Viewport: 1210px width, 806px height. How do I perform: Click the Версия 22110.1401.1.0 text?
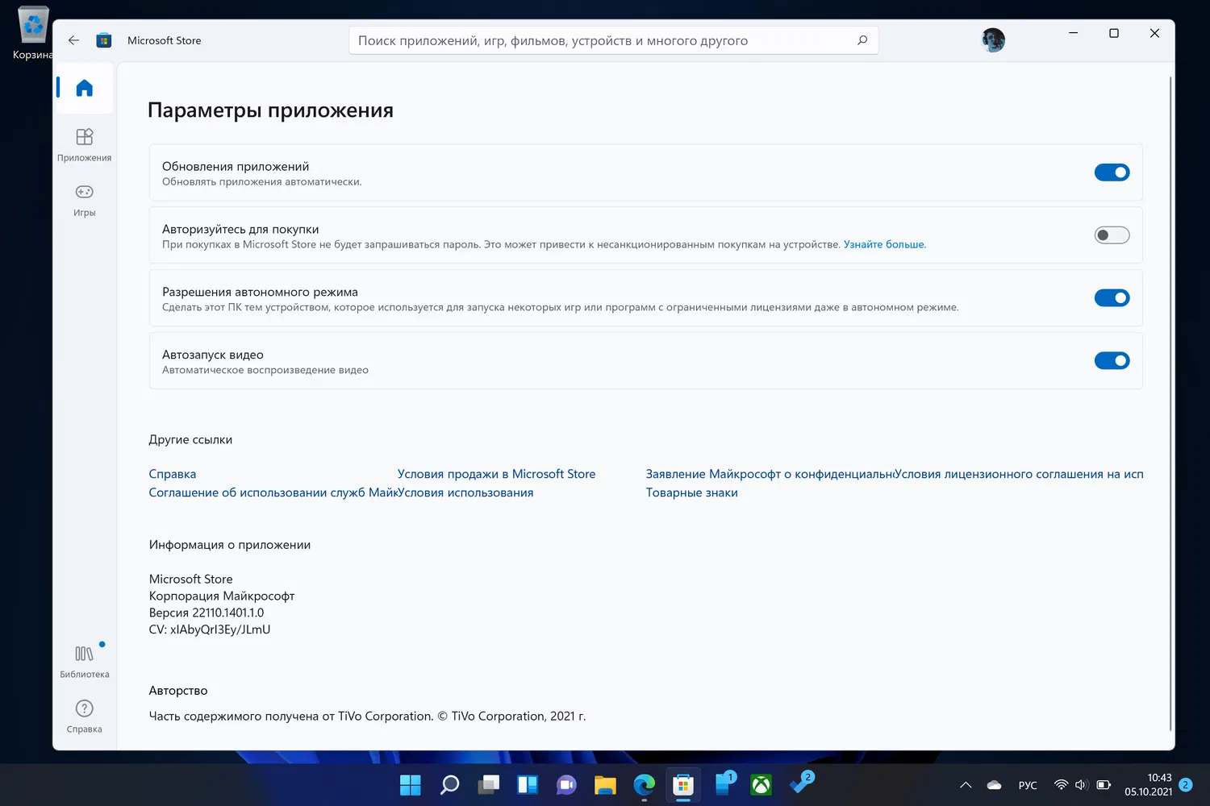point(207,613)
